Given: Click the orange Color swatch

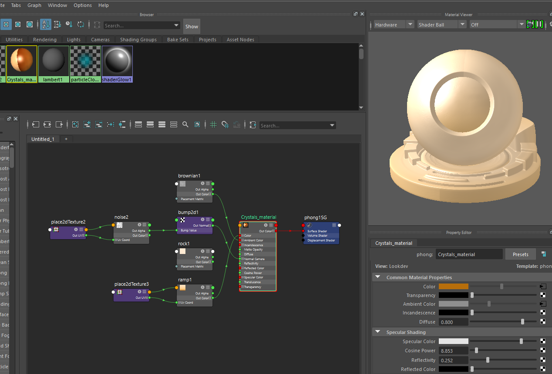Looking at the screenshot, I should [453, 287].
